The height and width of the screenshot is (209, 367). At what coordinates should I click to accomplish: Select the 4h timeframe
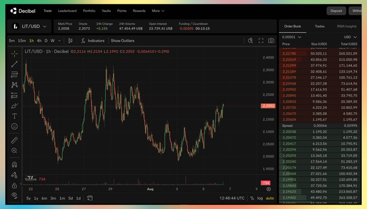pyautogui.click(x=39, y=41)
